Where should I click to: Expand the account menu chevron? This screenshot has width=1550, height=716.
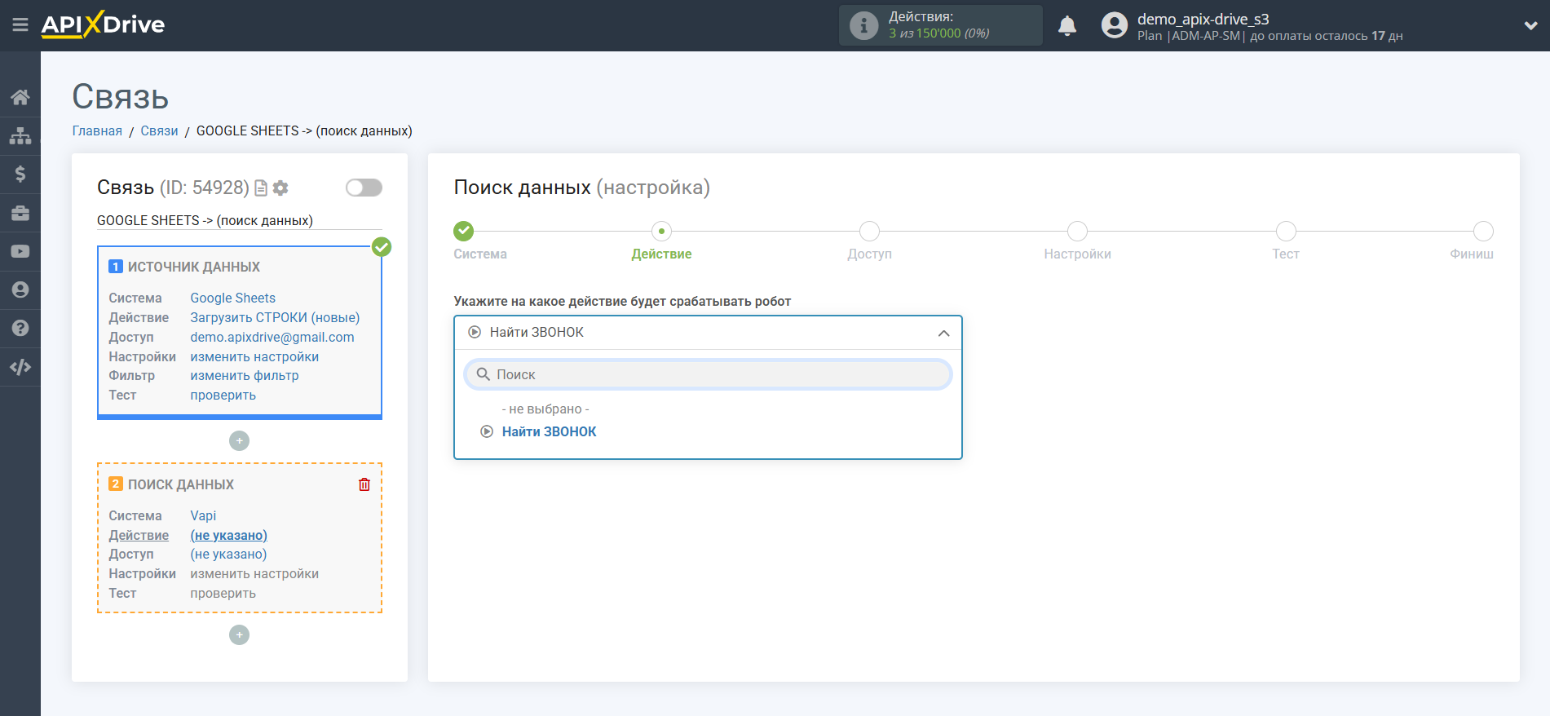click(1530, 25)
